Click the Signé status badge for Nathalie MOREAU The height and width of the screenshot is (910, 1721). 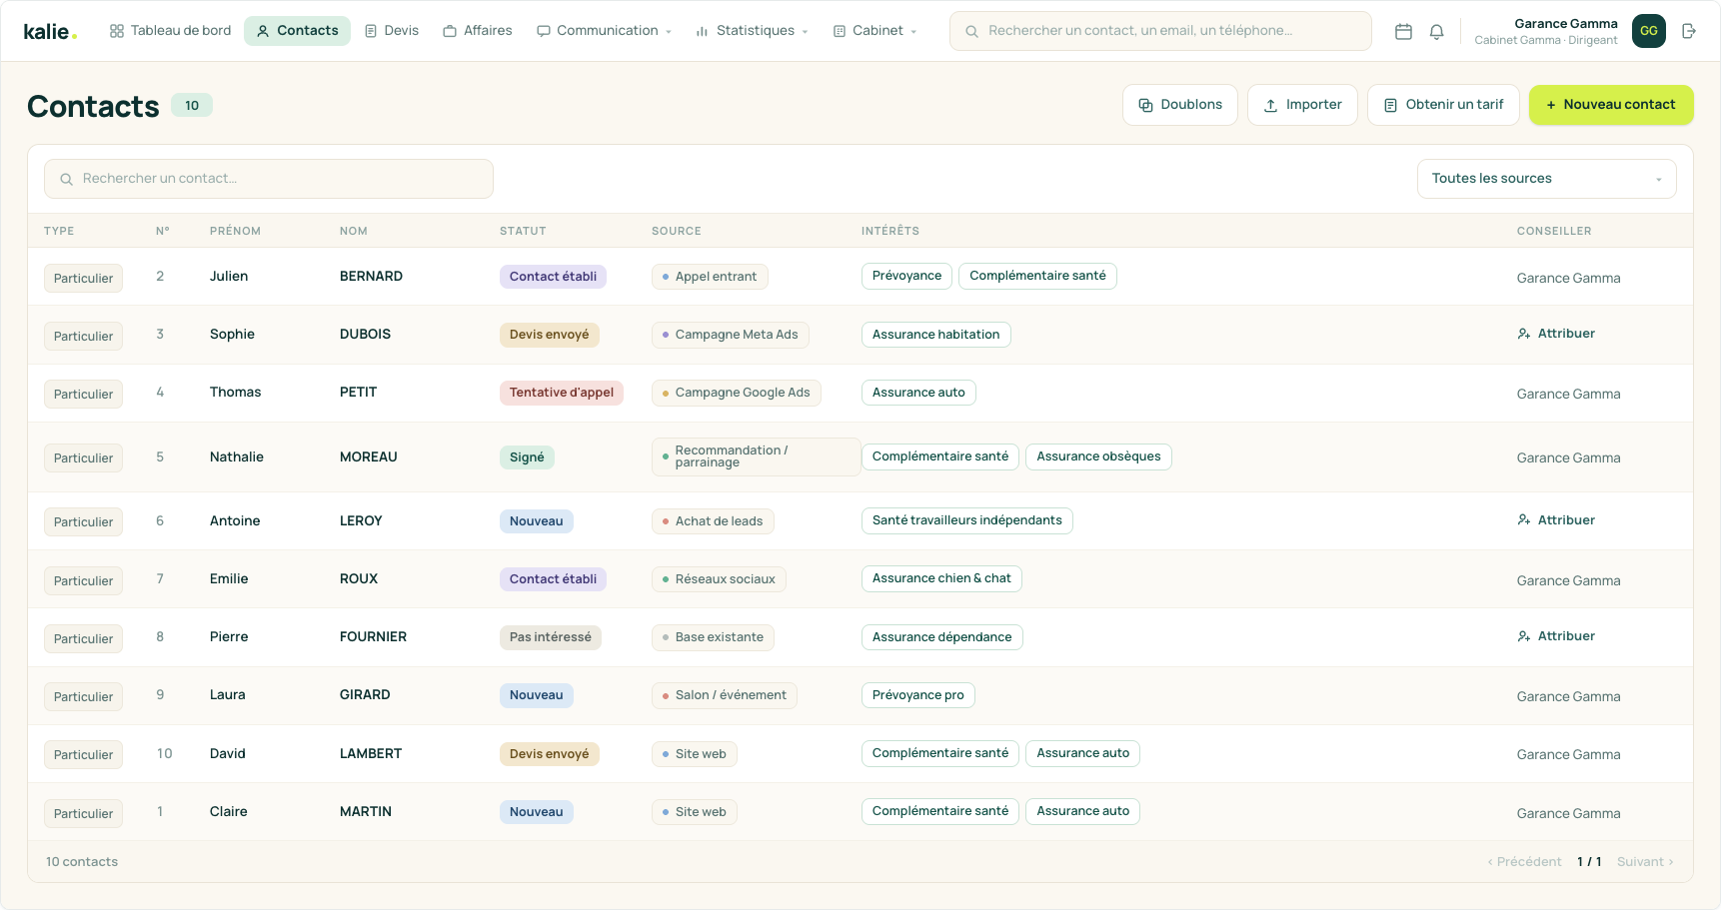527,457
